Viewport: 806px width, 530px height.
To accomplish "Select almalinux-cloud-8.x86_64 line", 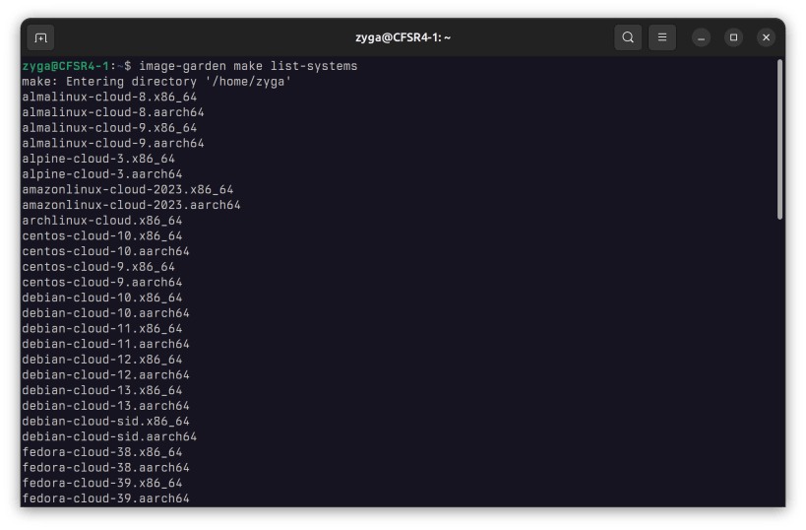I will [x=109, y=98].
